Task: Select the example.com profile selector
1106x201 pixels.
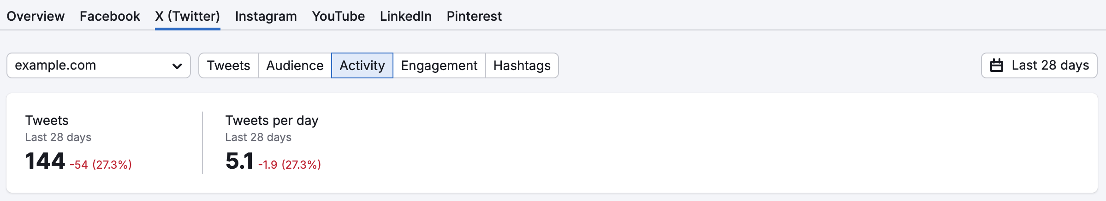Action: 99,65
